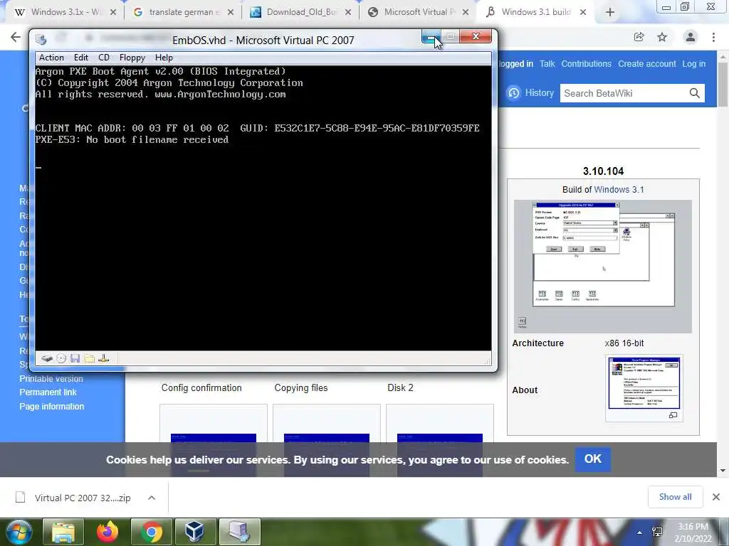Click the hard disk status icon in Virtual PC
Viewport: 729px width, 546px height.
pyautogui.click(x=47, y=358)
